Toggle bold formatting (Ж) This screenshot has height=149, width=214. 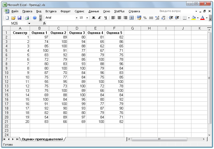pyautogui.click(x=94, y=18)
